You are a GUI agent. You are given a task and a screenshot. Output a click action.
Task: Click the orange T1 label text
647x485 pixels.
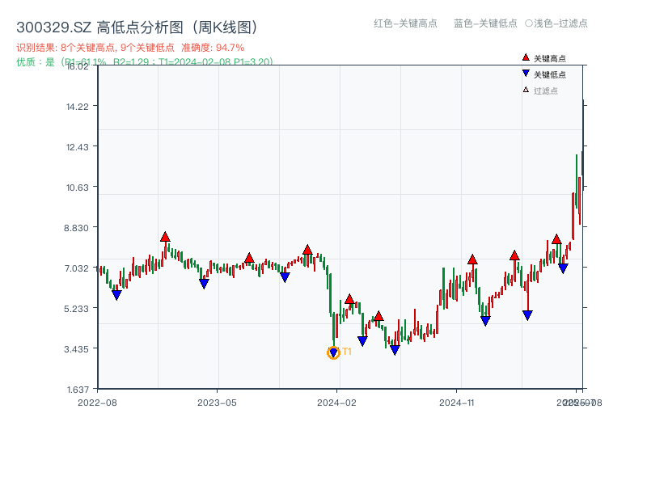[347, 352]
